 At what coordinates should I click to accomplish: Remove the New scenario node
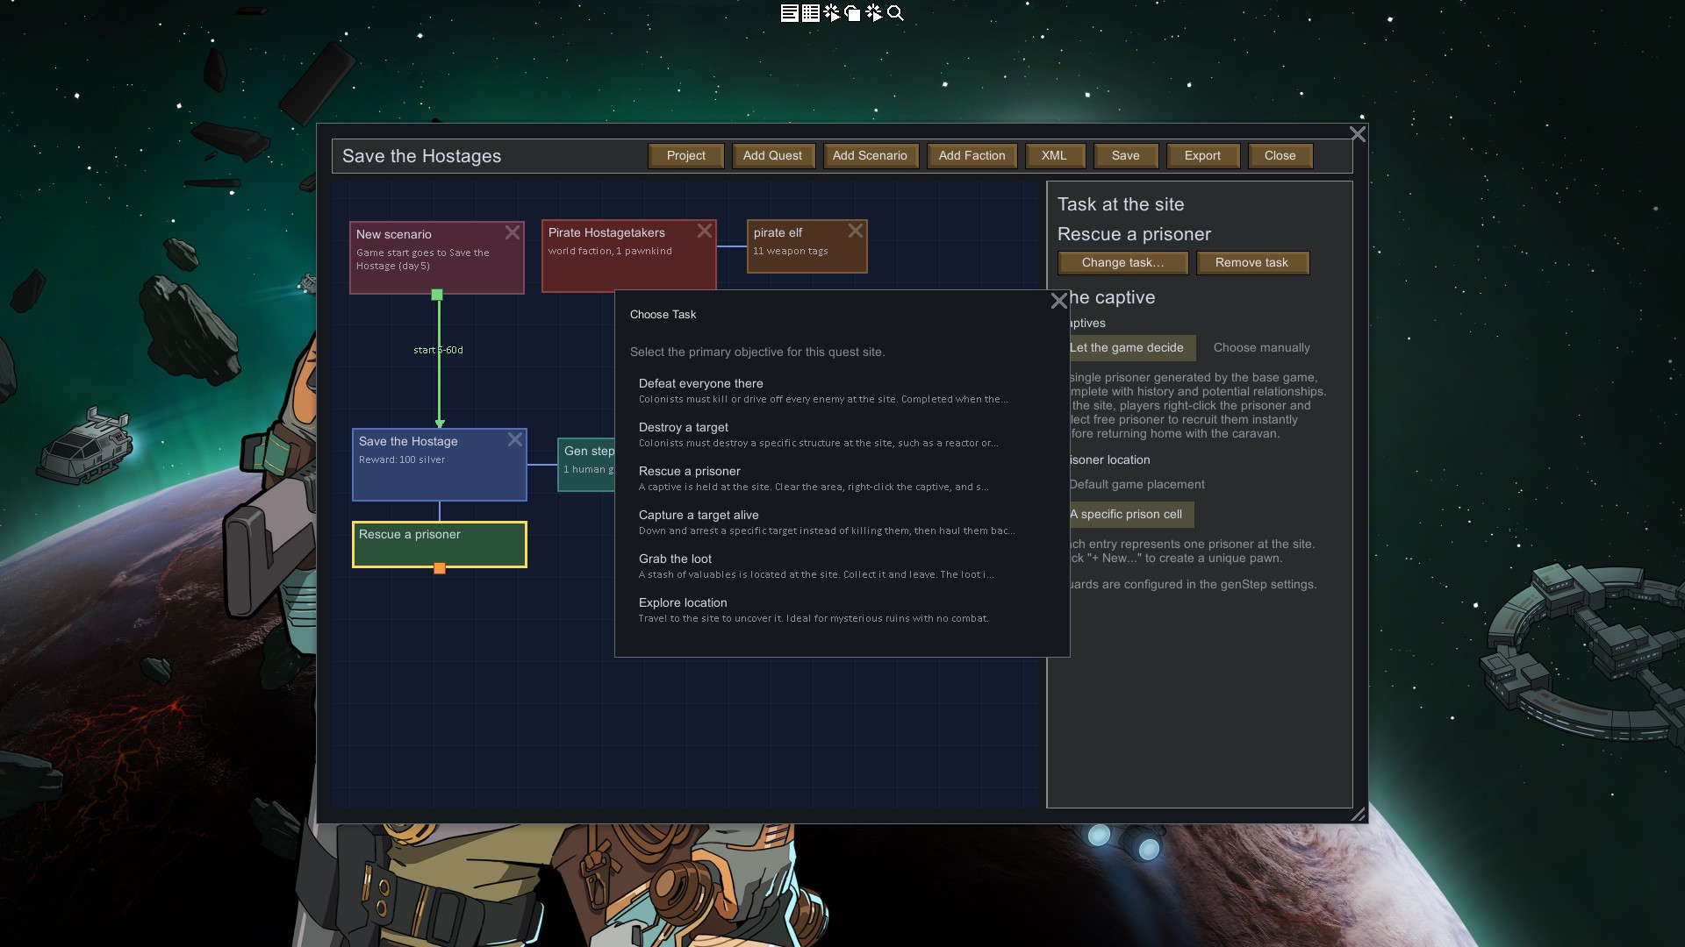coord(513,232)
